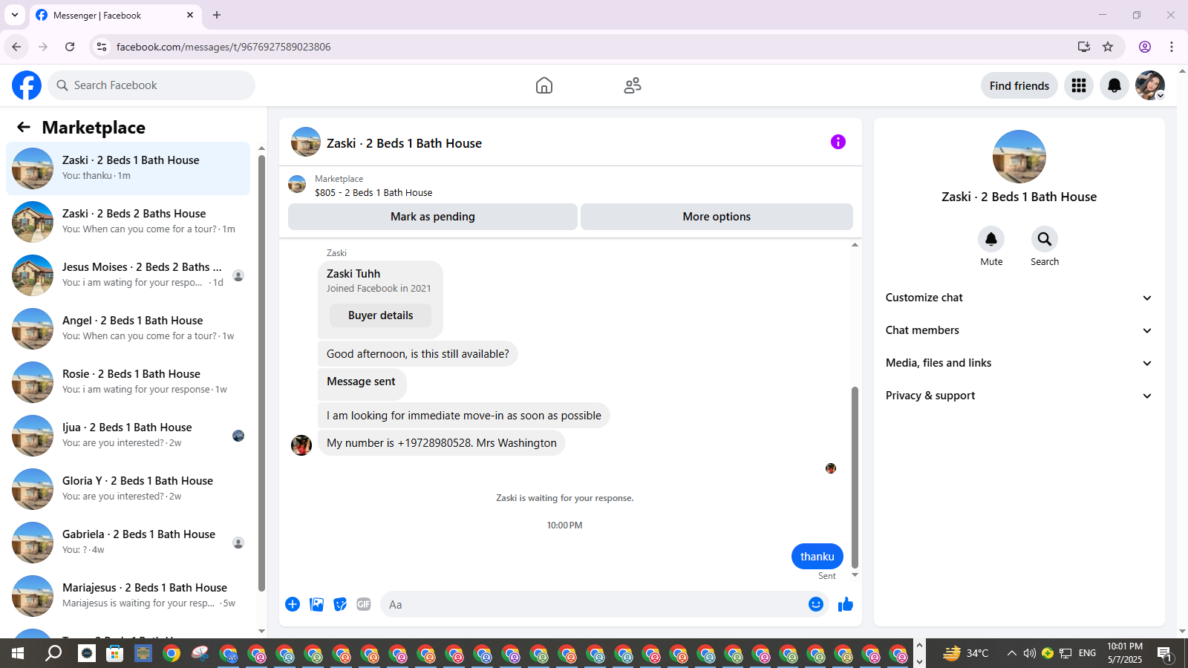
Task: Click Find friends button
Action: (x=1019, y=85)
